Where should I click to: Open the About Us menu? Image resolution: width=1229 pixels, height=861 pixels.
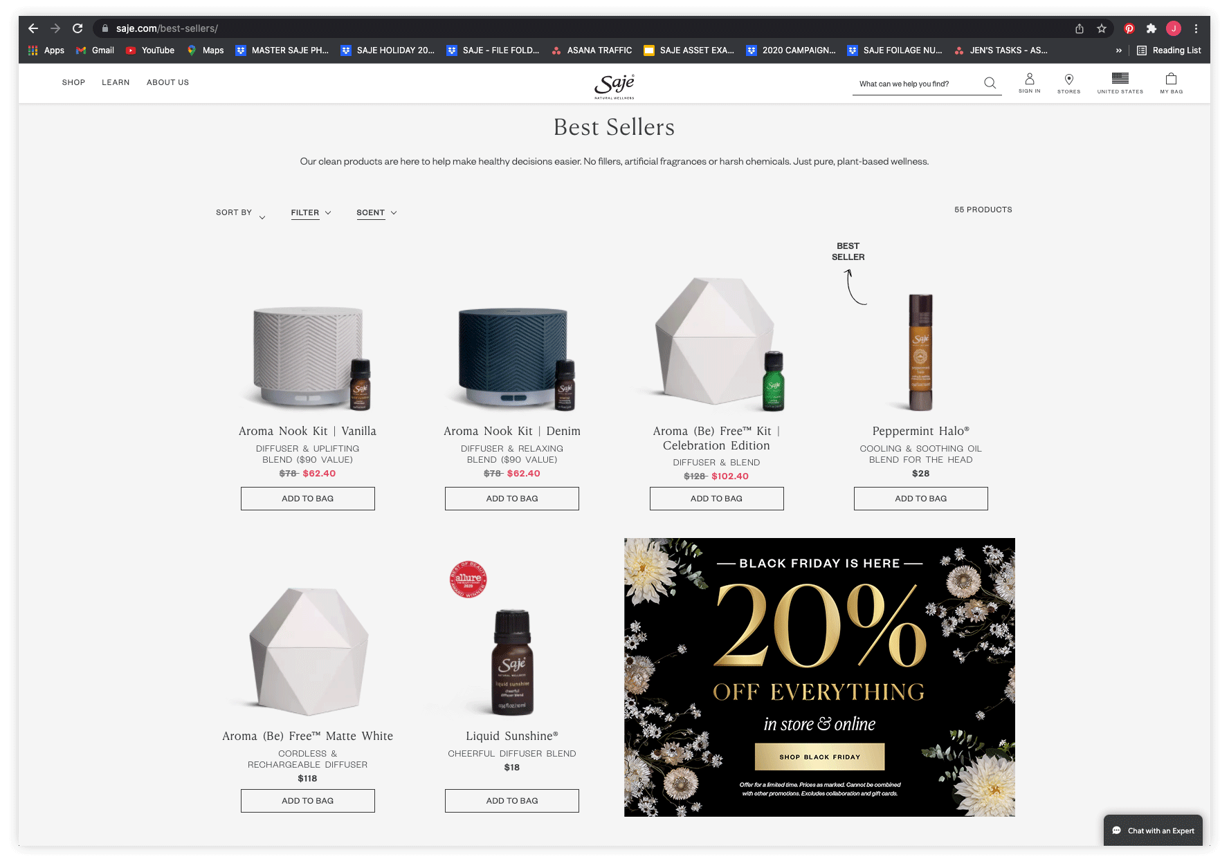pyautogui.click(x=167, y=82)
